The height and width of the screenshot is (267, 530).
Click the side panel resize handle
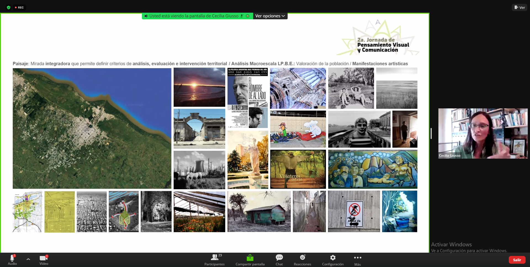[431, 133]
